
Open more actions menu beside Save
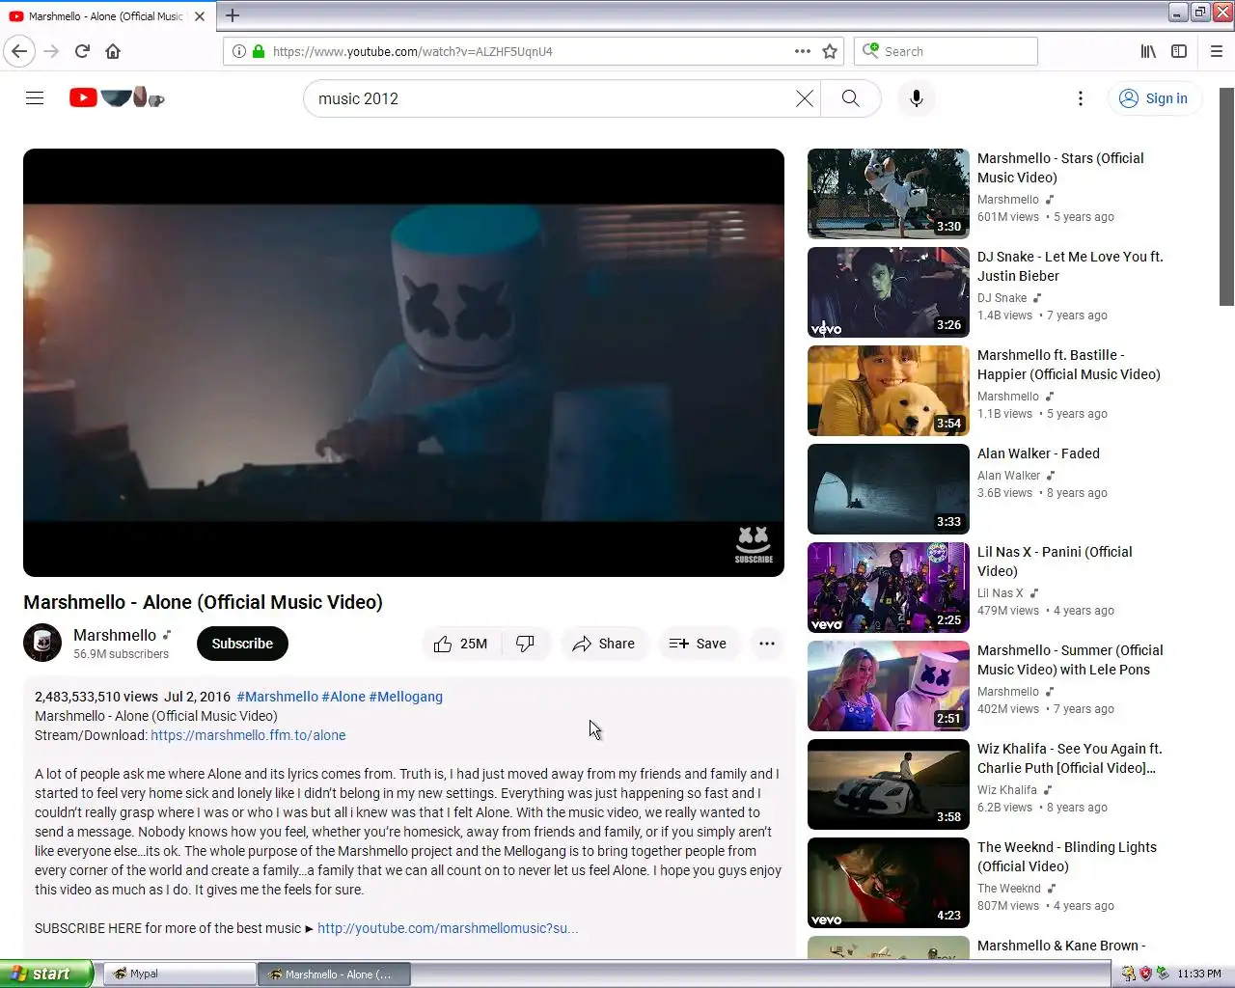[767, 644]
